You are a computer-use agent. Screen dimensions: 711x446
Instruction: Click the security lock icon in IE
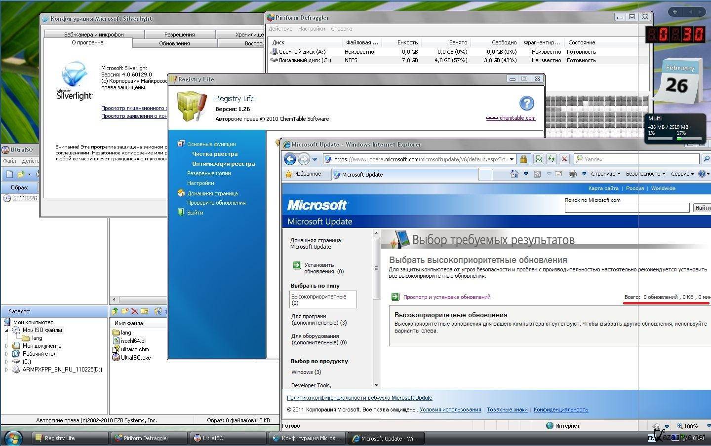[523, 159]
